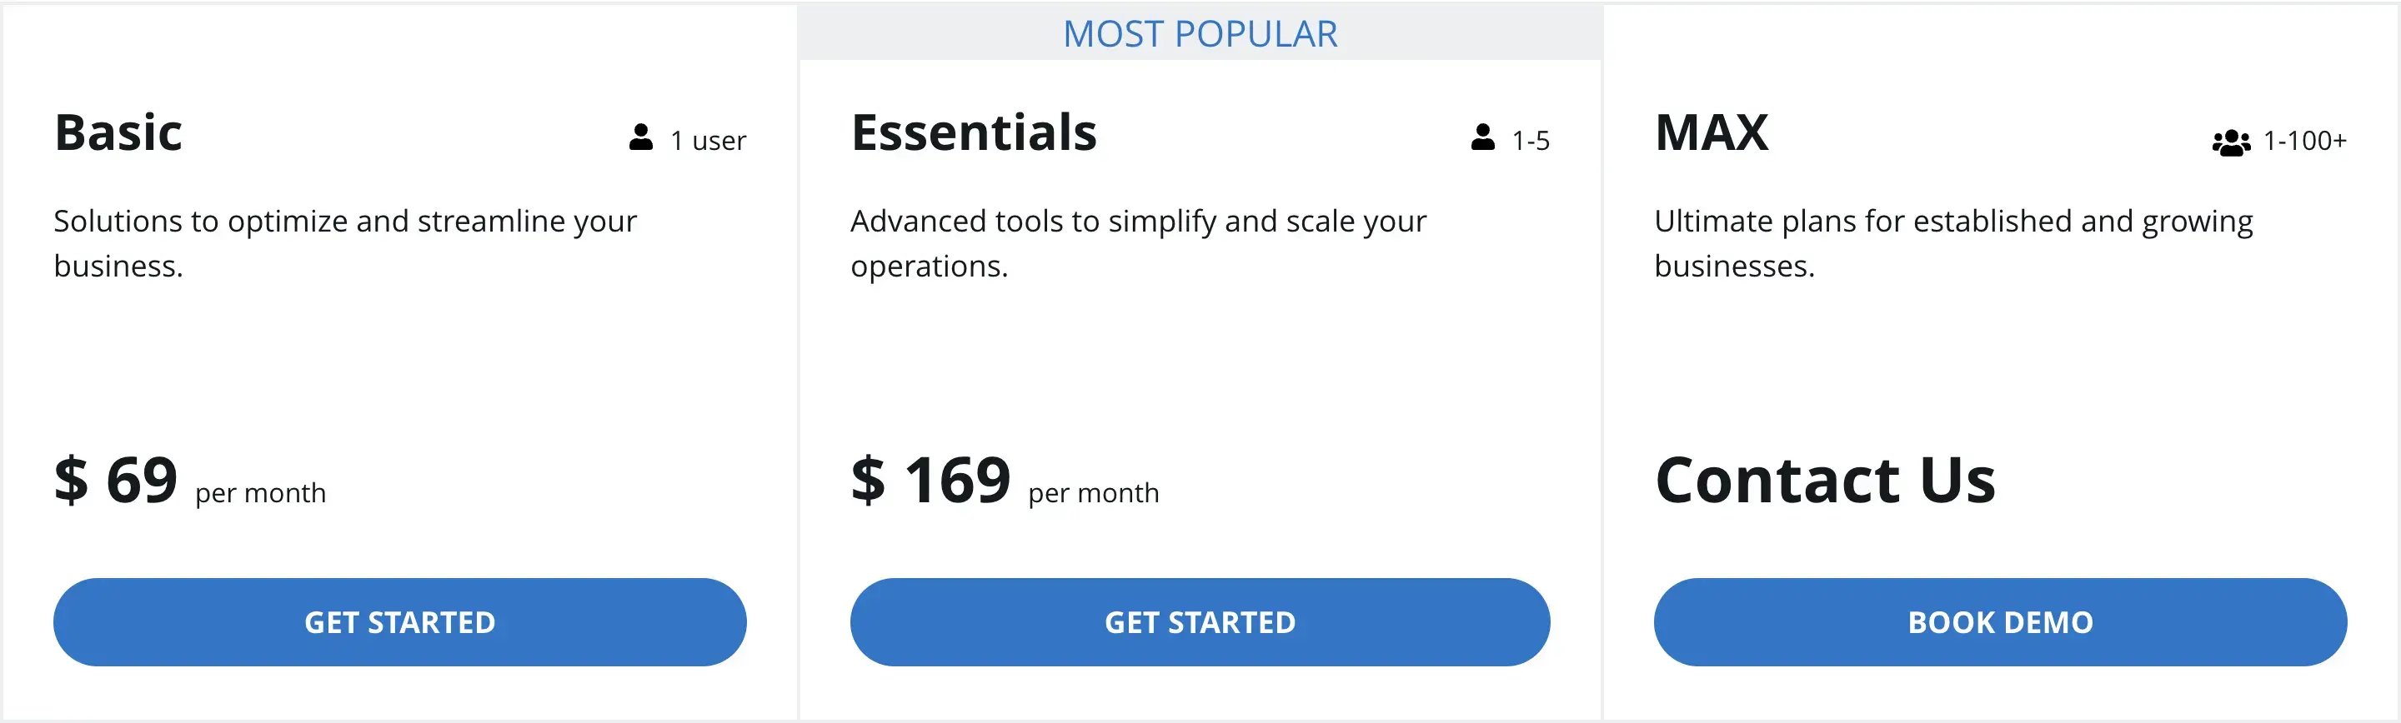Viewport: 2401px width, 723px height.
Task: Click the Basic plan description text
Action: pos(345,244)
